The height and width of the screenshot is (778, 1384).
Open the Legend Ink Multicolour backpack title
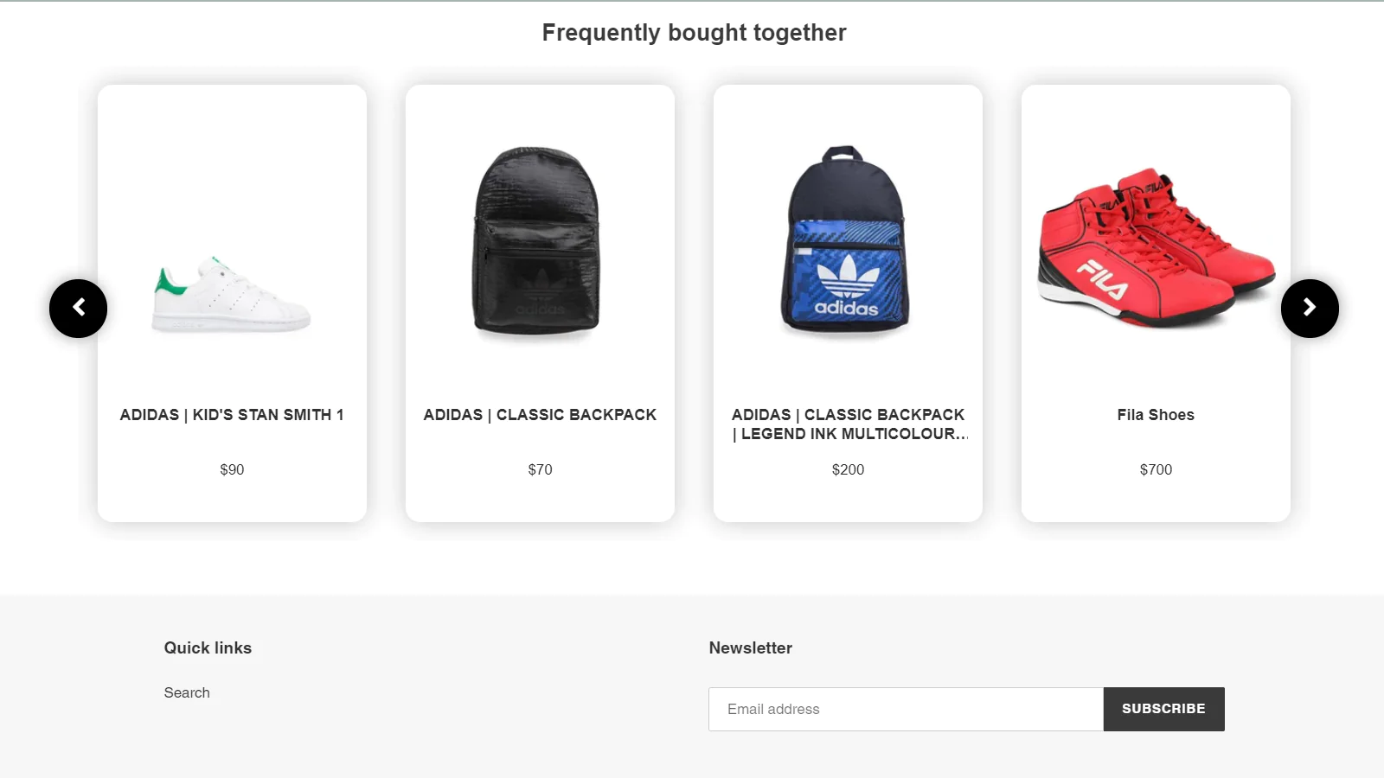coord(848,424)
